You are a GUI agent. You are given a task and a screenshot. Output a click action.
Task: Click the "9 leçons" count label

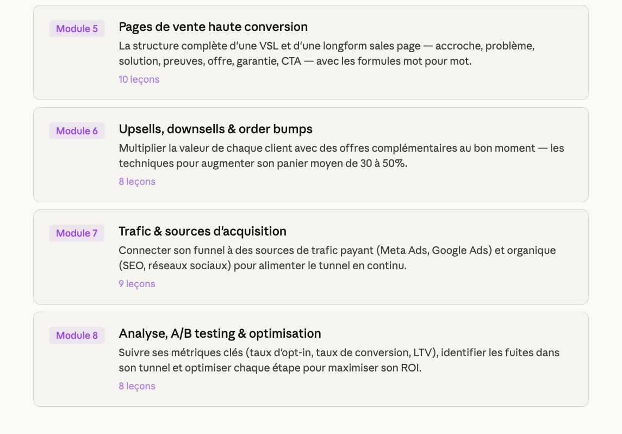pyautogui.click(x=137, y=284)
